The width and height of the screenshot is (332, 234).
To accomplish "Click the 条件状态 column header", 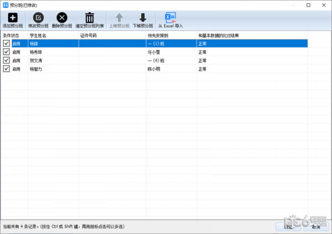I will (14, 35).
